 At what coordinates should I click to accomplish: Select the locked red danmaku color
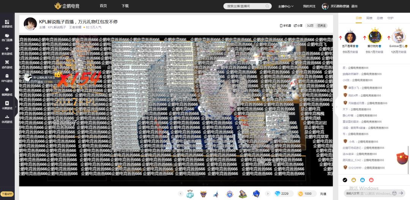tap(371, 180)
